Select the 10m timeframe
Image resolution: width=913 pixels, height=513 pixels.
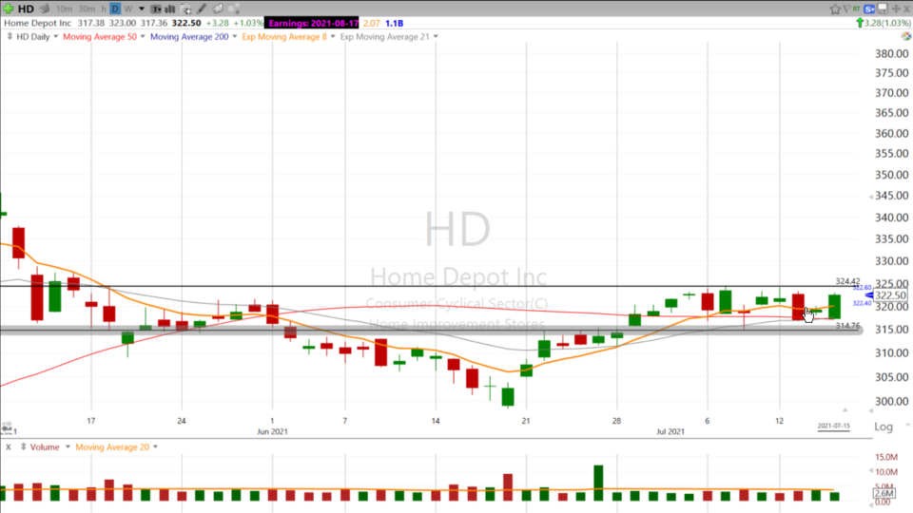pos(64,9)
